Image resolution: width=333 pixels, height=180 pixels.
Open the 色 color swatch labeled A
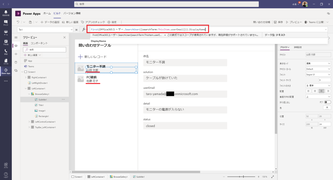click(327, 107)
